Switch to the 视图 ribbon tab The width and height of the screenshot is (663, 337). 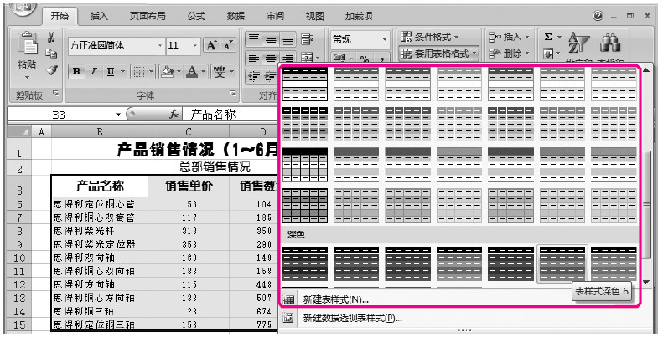pos(314,16)
